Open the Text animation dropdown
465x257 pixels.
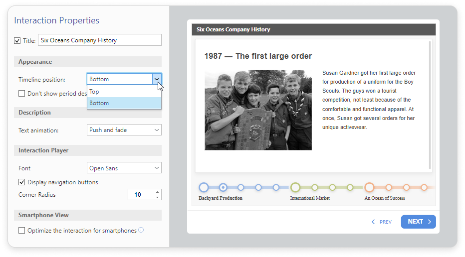[x=124, y=130]
